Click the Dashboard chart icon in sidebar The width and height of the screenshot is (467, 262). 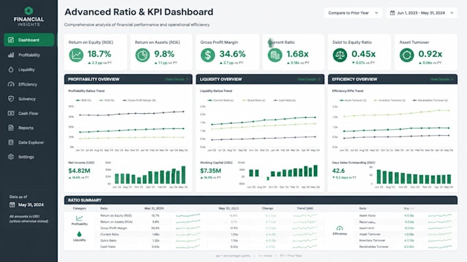[x=11, y=40]
